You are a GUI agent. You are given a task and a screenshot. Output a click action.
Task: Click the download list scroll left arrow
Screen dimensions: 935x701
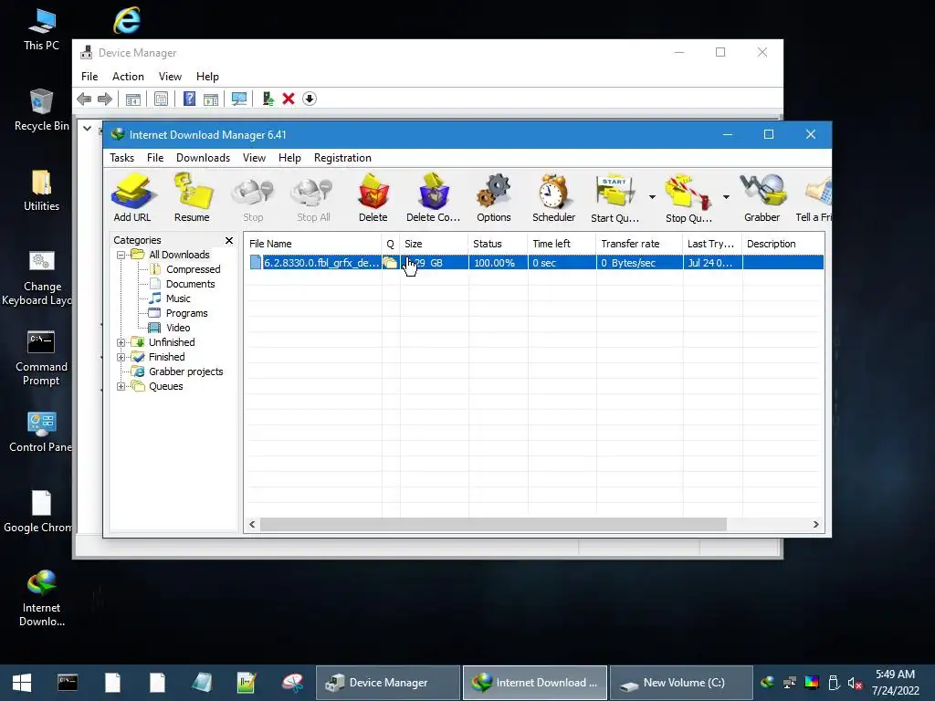pos(252,525)
